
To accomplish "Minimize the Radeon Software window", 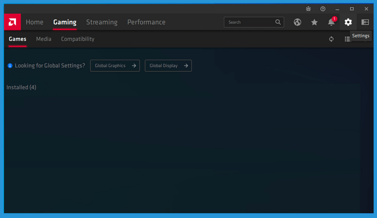I will tap(337, 9).
